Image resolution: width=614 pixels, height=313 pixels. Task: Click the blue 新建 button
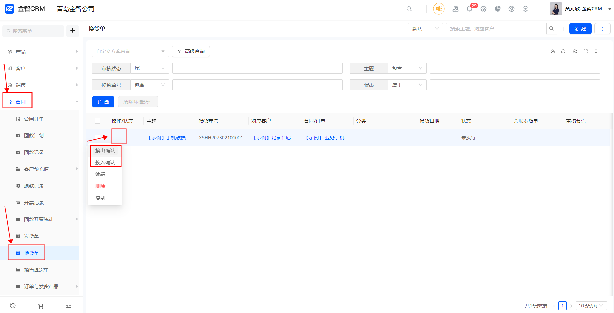[580, 29]
